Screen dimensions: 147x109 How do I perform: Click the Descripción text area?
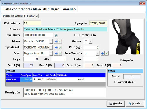pos(64,92)
